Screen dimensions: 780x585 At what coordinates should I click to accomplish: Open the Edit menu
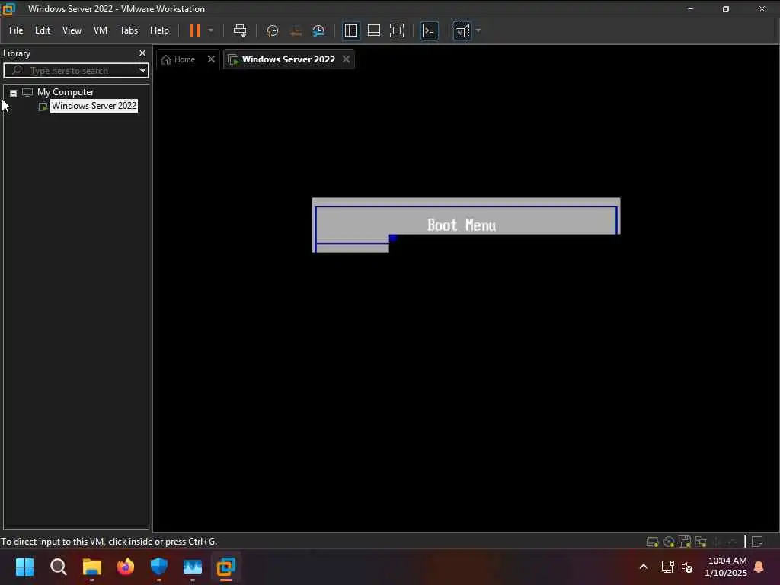(x=43, y=30)
